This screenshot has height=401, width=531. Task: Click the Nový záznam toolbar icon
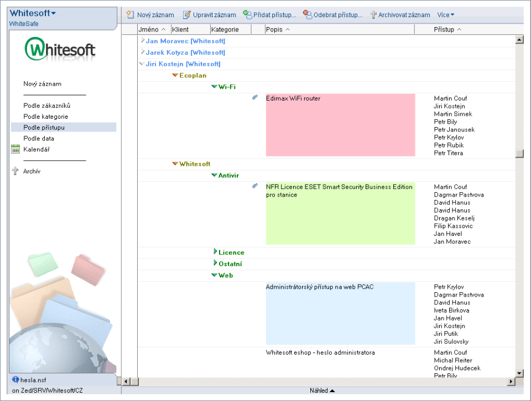[x=131, y=15]
